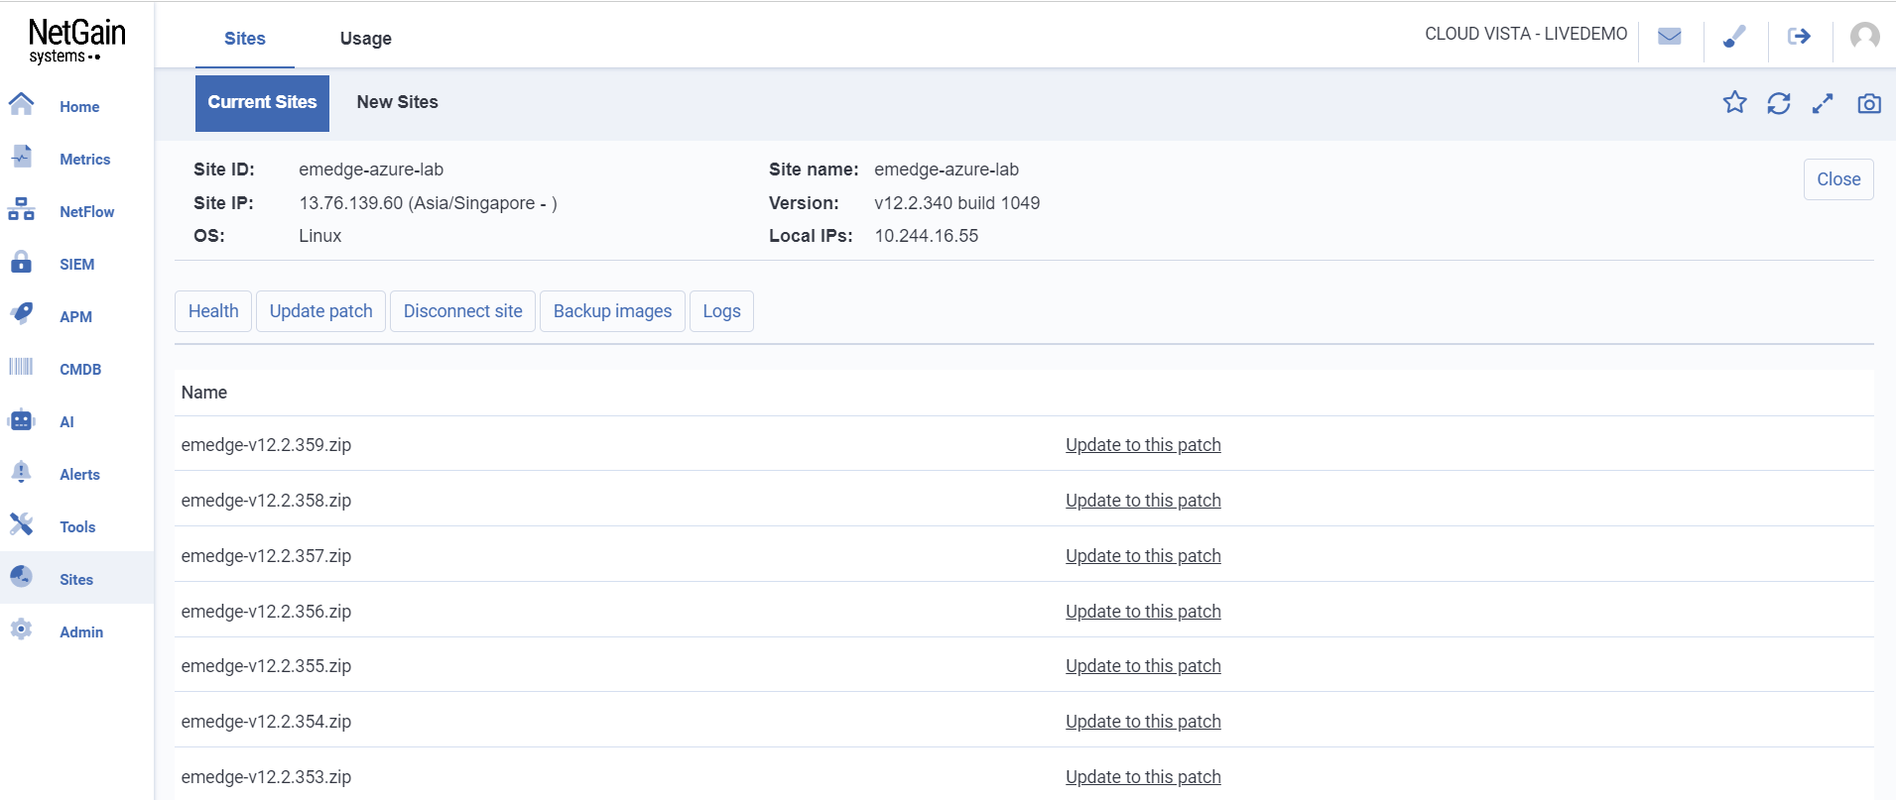Open APM from sidebar label
This screenshot has width=1896, height=800.
(x=75, y=317)
